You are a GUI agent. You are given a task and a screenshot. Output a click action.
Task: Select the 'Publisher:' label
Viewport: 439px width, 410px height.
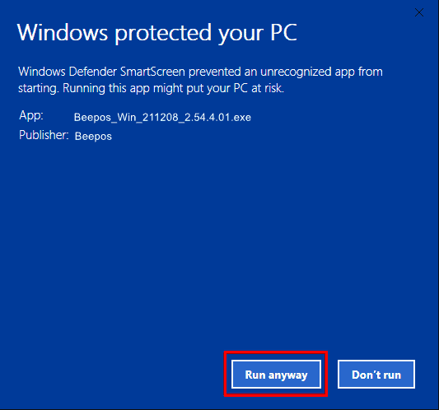[44, 135]
